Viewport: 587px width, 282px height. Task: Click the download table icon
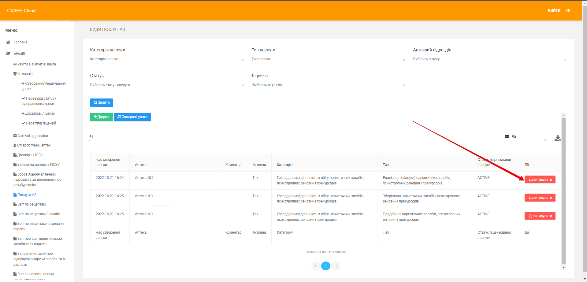tap(558, 138)
